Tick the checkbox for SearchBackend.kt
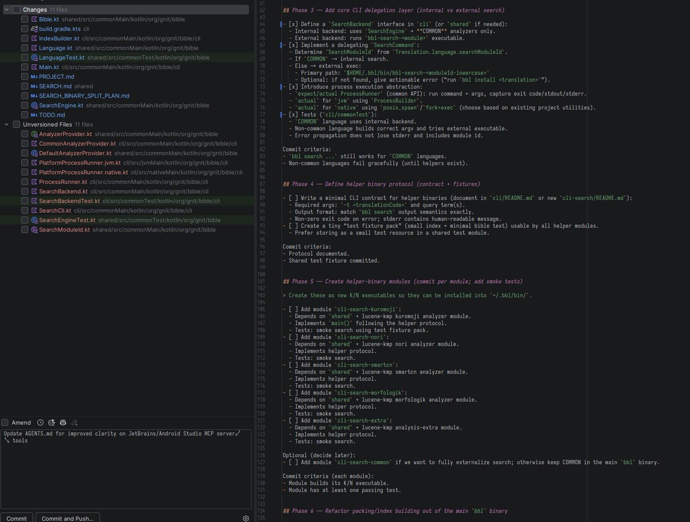The height and width of the screenshot is (522, 690). point(25,191)
